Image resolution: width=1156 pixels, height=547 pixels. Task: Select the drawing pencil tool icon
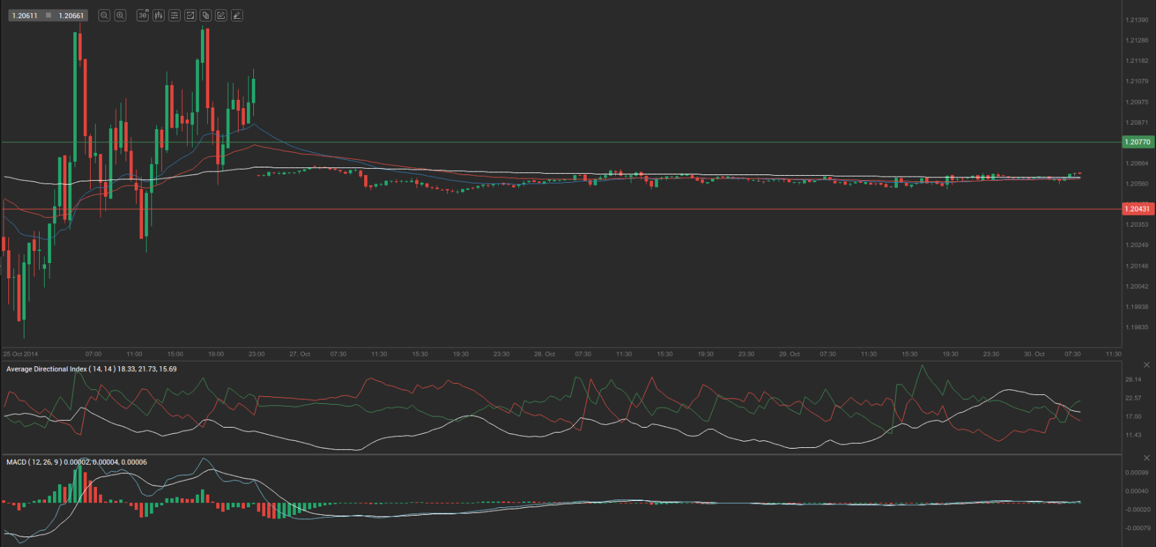[237, 15]
